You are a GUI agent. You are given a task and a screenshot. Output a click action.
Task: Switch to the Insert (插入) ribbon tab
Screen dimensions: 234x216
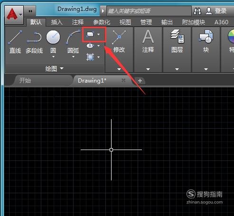click(56, 22)
